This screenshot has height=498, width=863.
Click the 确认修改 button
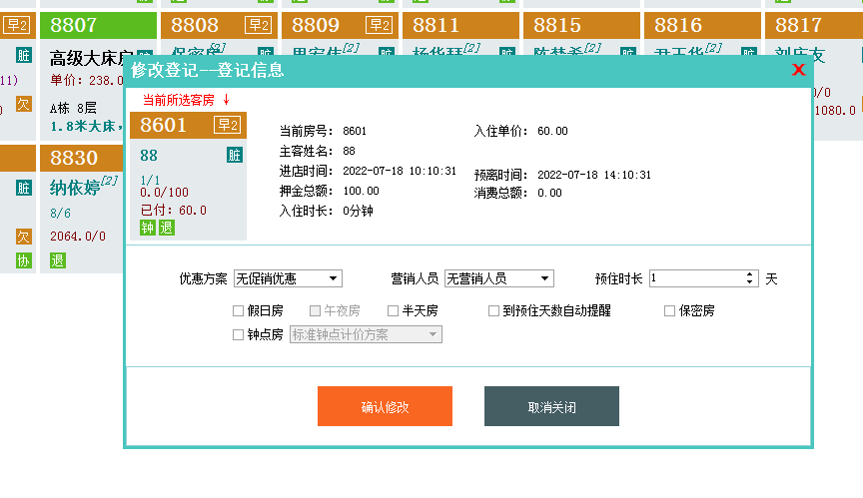point(385,407)
